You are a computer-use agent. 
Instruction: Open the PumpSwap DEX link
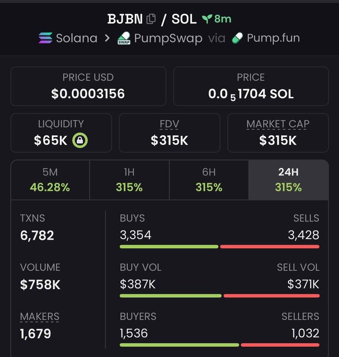point(168,38)
